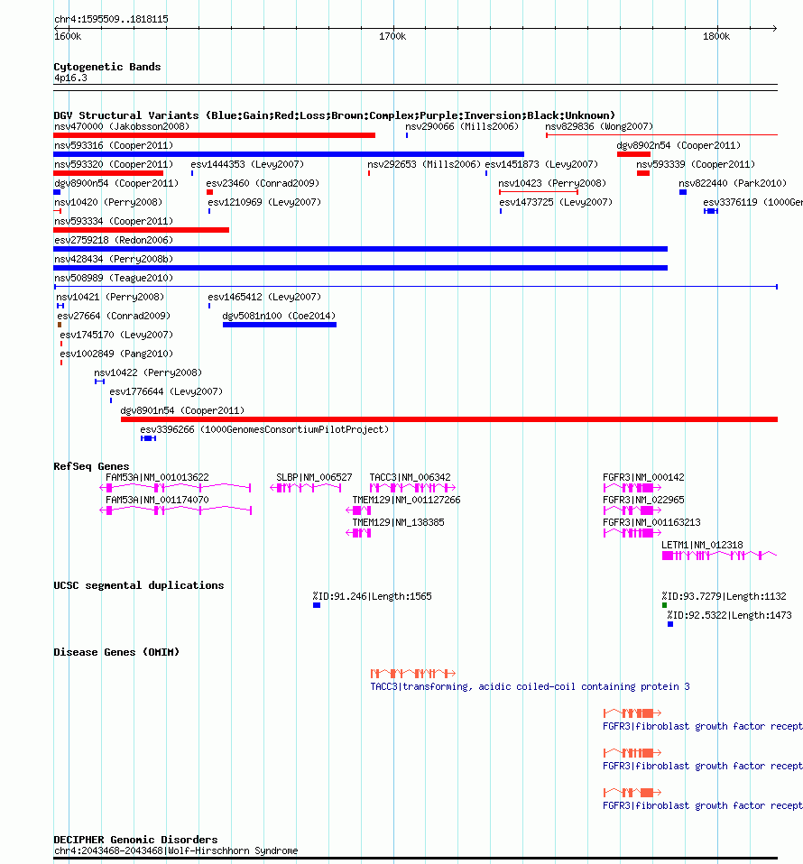803x864 pixels.
Task: Click the DGV Structural Variants track title
Action: tap(334, 115)
